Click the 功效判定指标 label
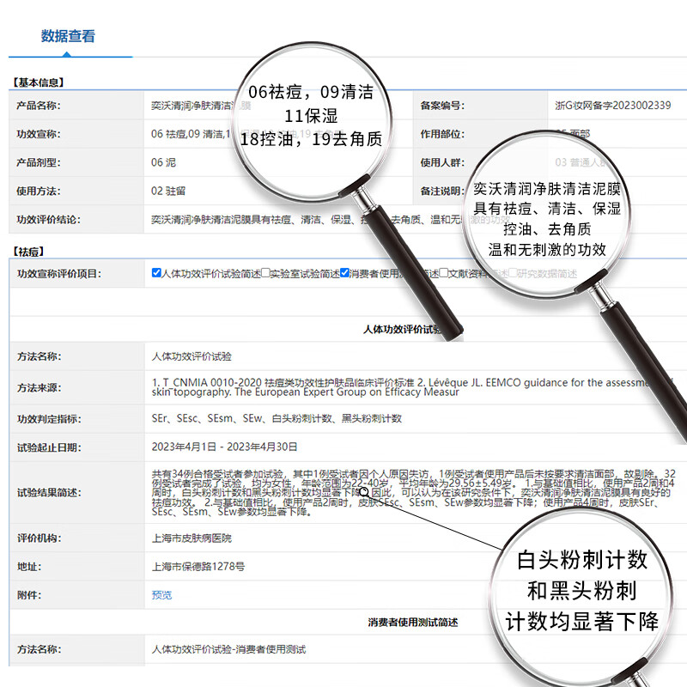This screenshot has width=687, height=687. pos(49,419)
